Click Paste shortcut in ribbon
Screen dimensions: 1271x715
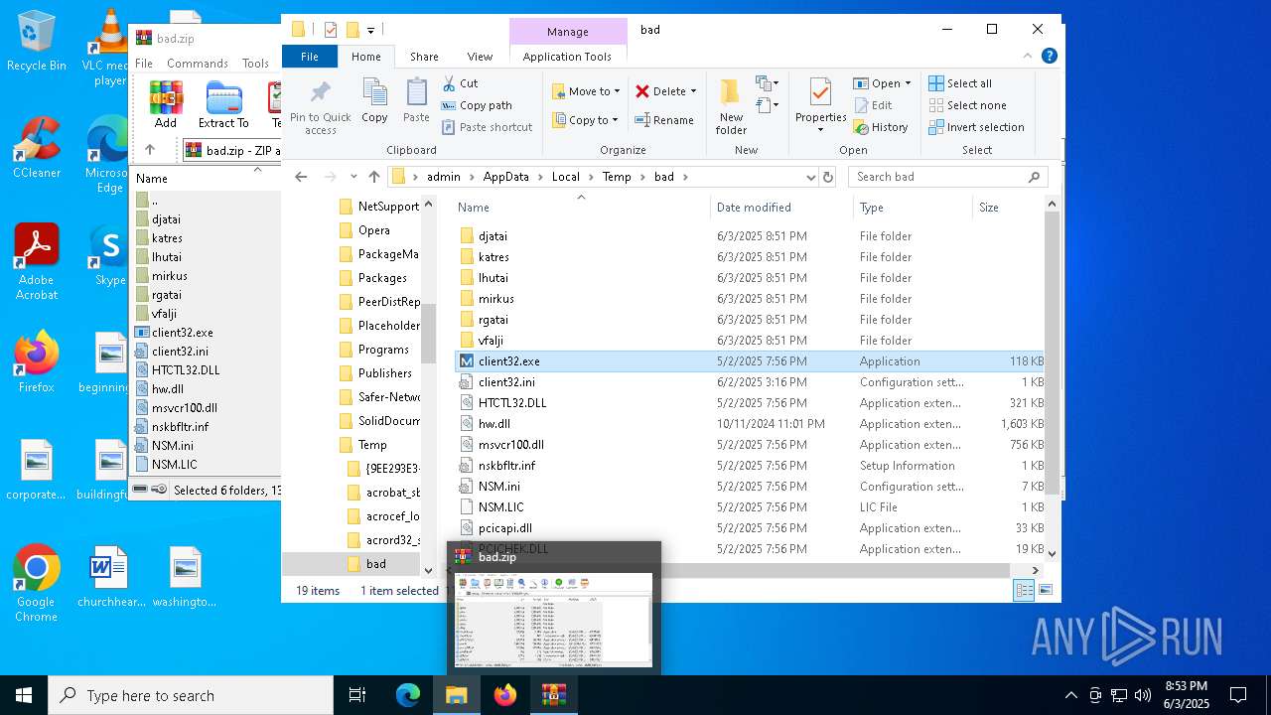tap(487, 127)
